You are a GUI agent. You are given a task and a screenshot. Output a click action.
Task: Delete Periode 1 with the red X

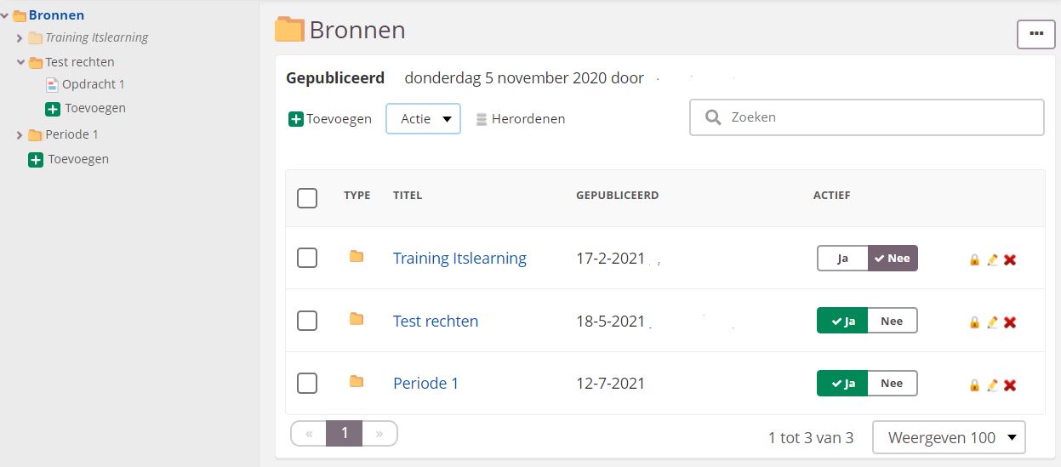(1010, 385)
